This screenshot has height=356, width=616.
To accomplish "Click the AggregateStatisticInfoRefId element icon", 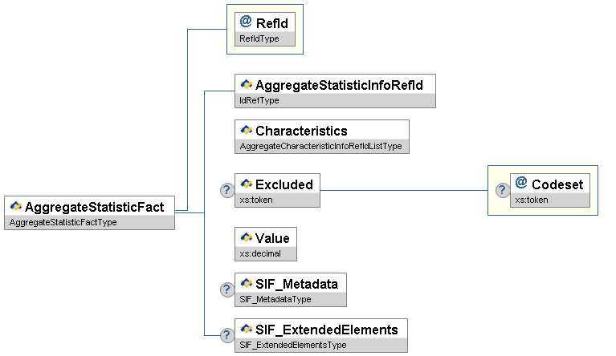I will [247, 84].
